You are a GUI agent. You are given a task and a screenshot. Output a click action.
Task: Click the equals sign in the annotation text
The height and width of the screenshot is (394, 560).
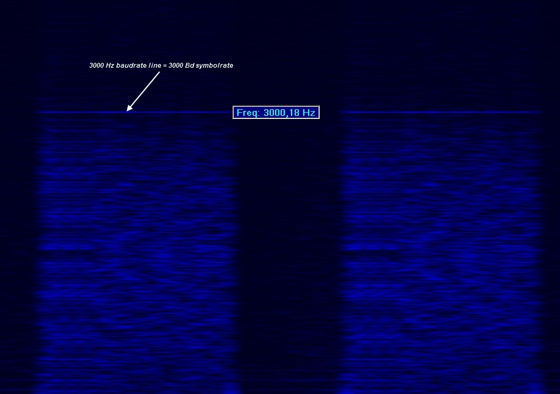click(x=165, y=65)
